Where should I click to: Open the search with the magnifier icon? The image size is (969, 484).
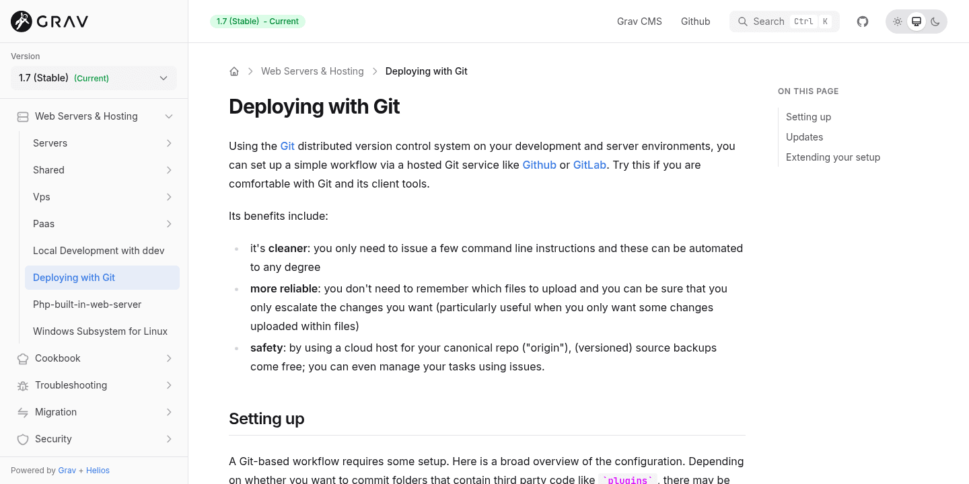743,21
